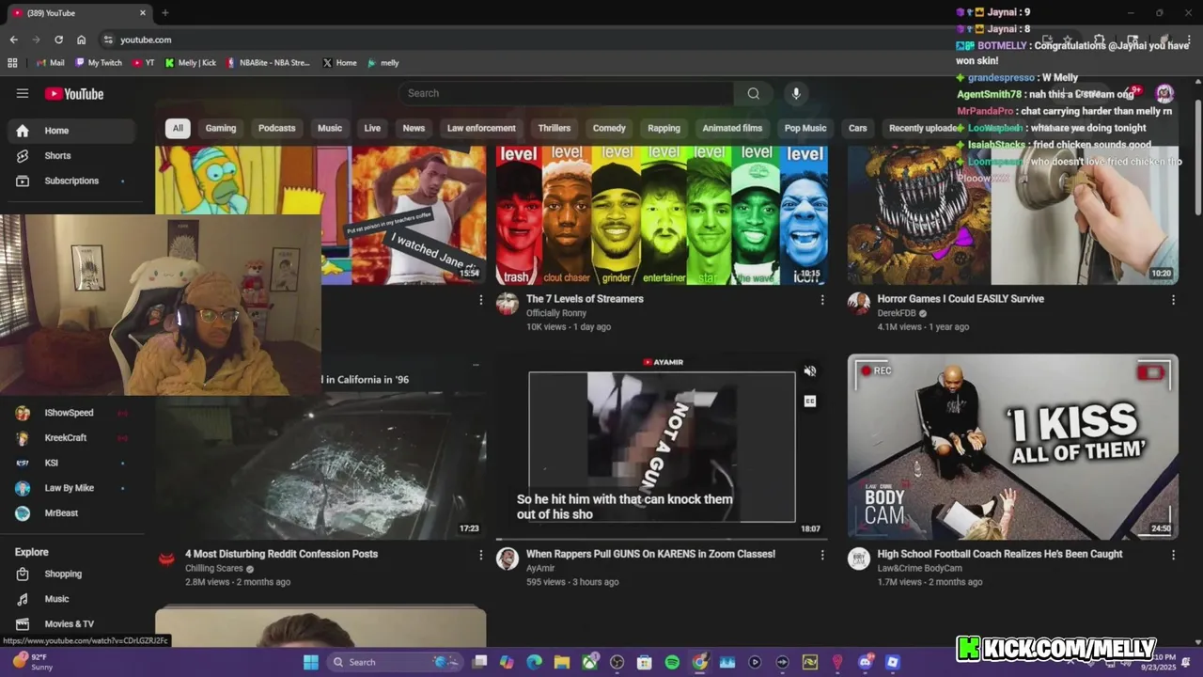The image size is (1203, 677).
Task: Open MrBeast subscription channel
Action: [x=73, y=513]
